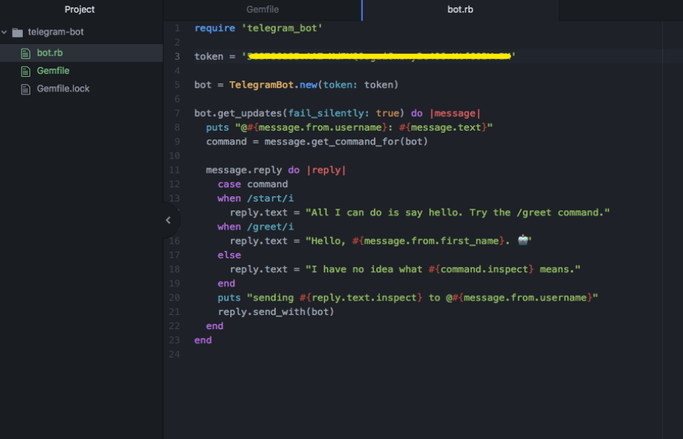Collapse the telegram-bot folder chevron
Viewport: 683px width, 439px height.
tap(5, 32)
